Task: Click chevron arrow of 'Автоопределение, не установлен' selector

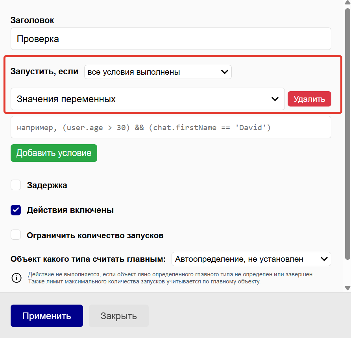Action: click(x=324, y=259)
